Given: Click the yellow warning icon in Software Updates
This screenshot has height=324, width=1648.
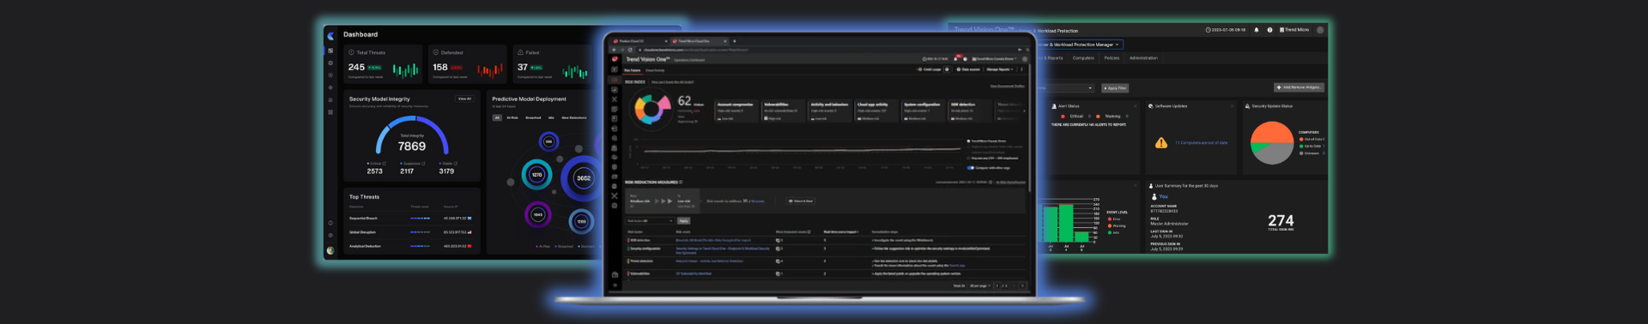Looking at the screenshot, I should coord(1161,143).
